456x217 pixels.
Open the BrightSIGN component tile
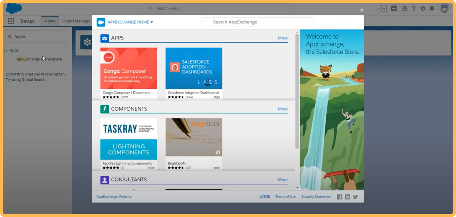tap(194, 144)
